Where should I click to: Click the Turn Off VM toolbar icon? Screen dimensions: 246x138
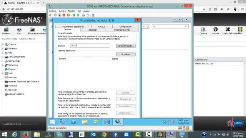tap(60, 15)
